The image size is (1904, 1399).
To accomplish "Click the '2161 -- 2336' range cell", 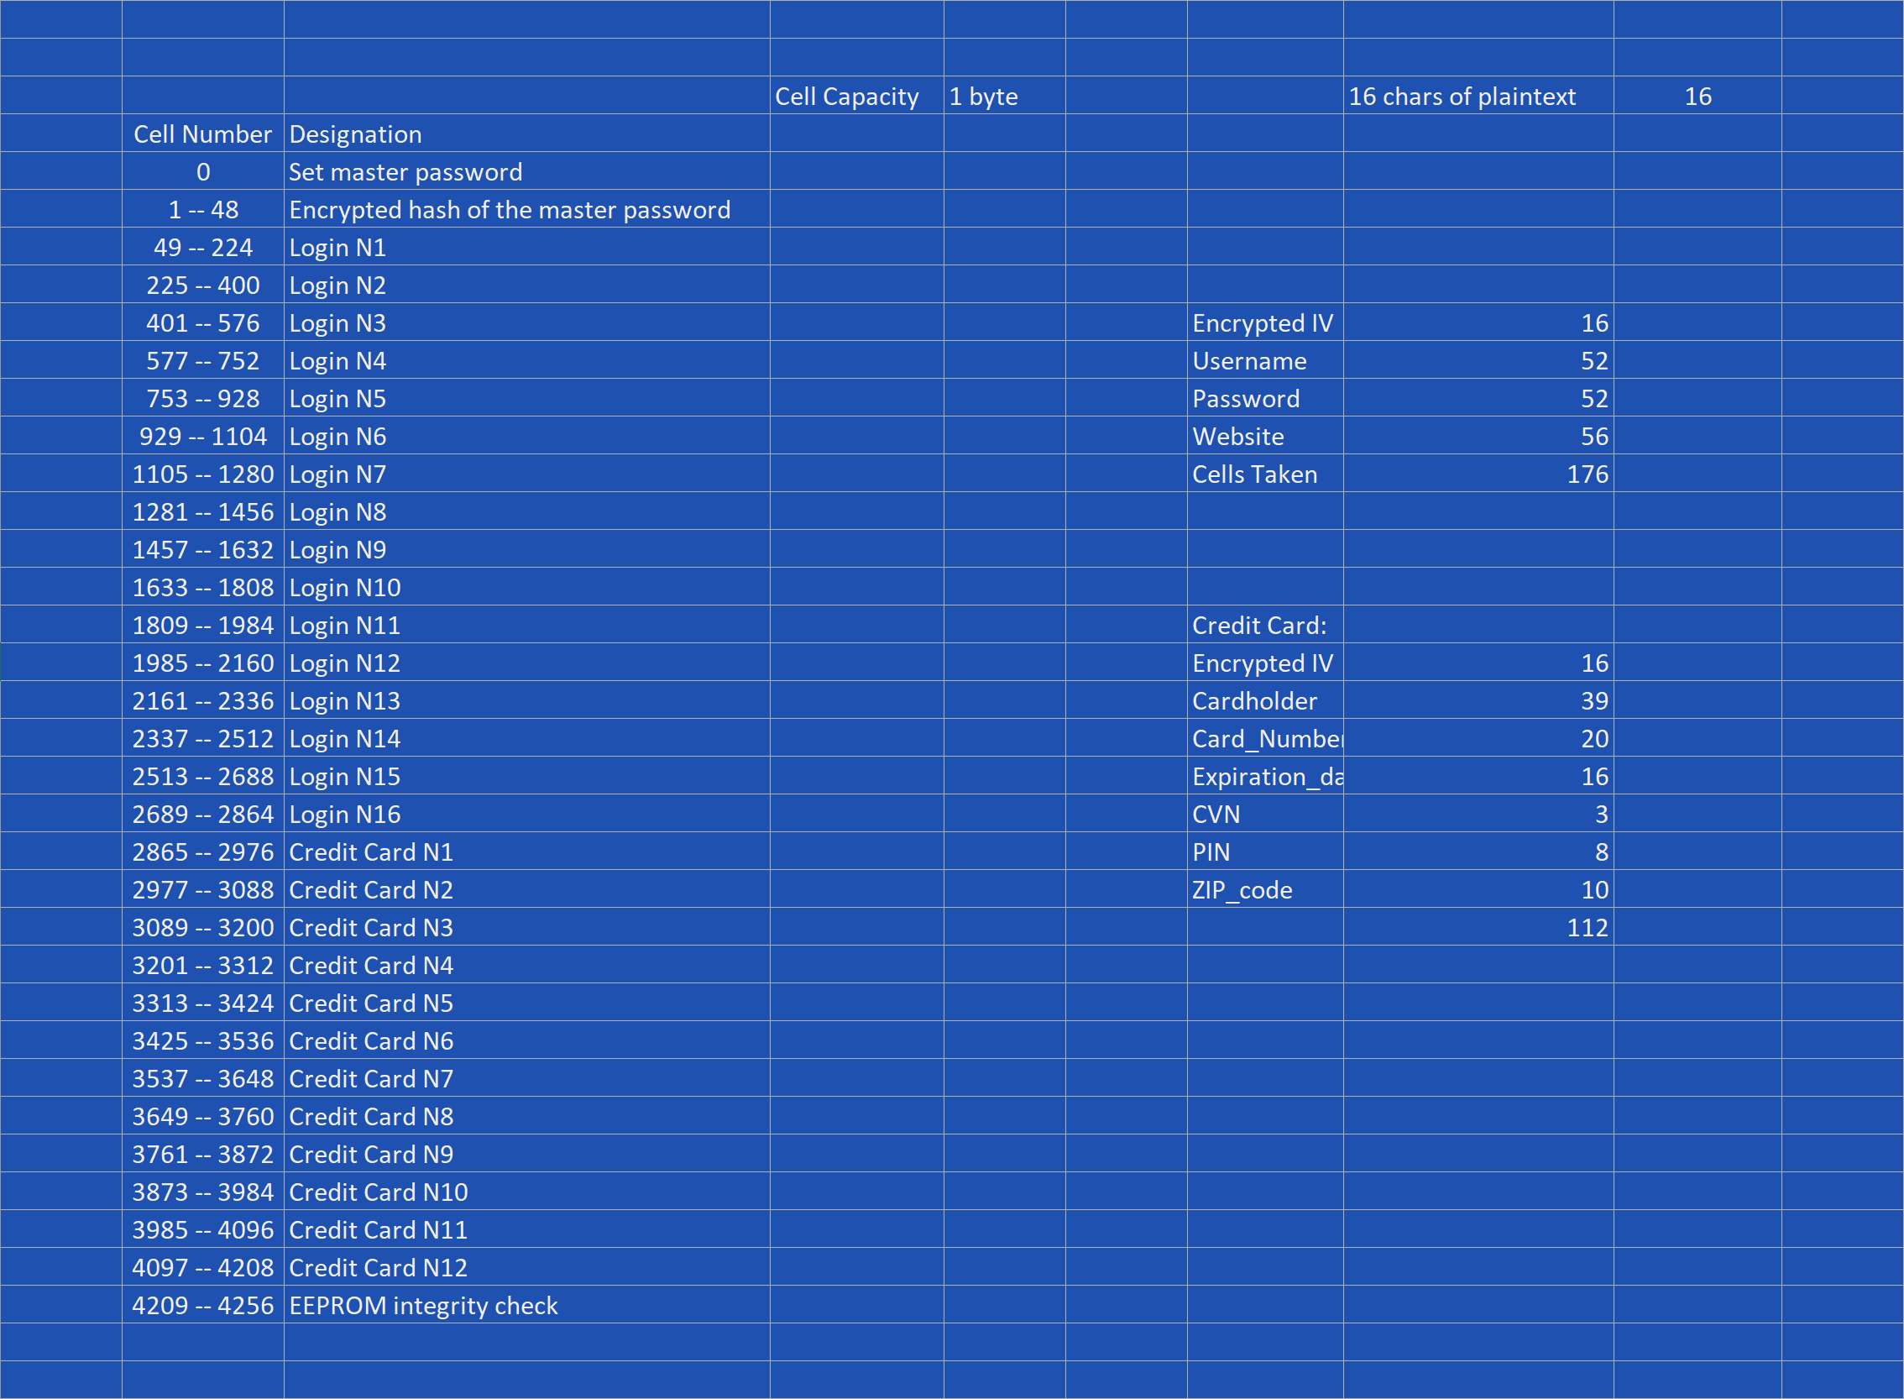I will click(203, 700).
